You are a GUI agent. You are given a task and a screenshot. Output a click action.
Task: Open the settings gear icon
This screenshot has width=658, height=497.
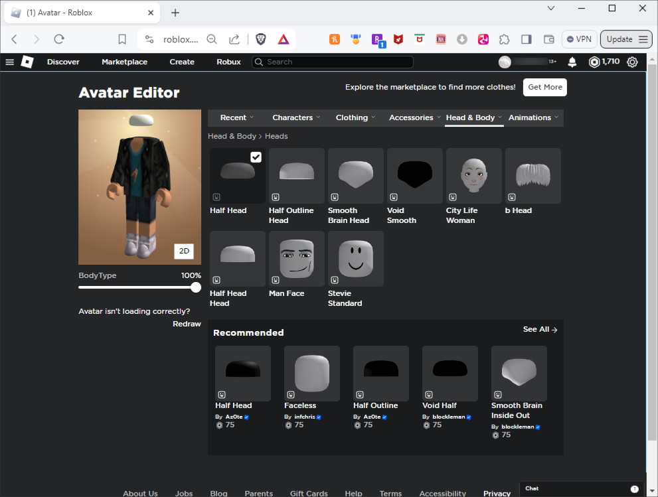click(632, 62)
